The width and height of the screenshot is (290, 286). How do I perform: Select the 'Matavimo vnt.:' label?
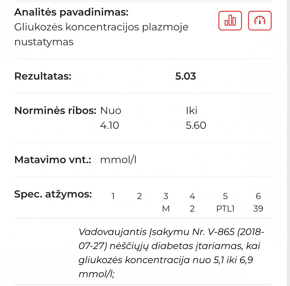pyautogui.click(x=53, y=160)
